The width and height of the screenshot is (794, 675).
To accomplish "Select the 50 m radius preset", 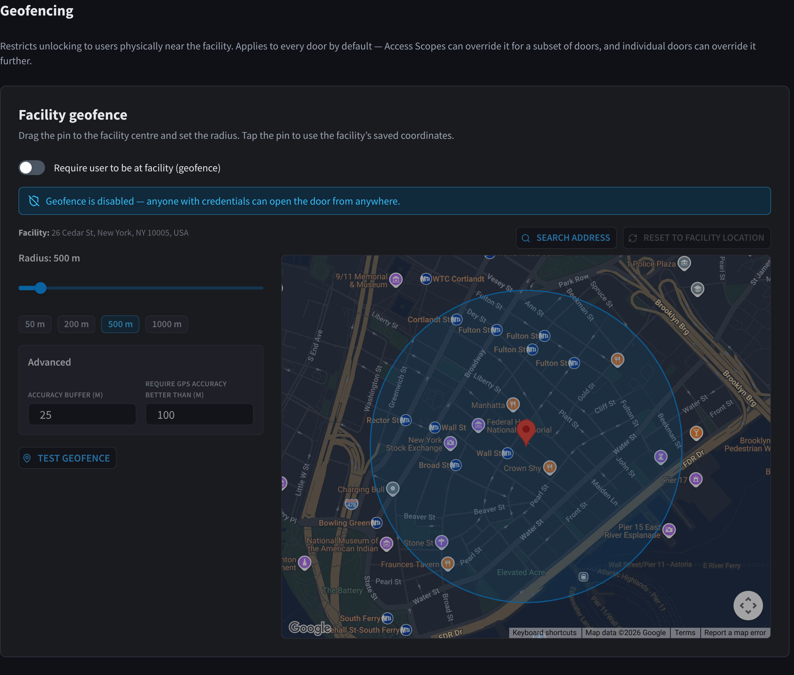I will 35,324.
